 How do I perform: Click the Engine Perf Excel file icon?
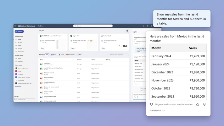click(41, 64)
